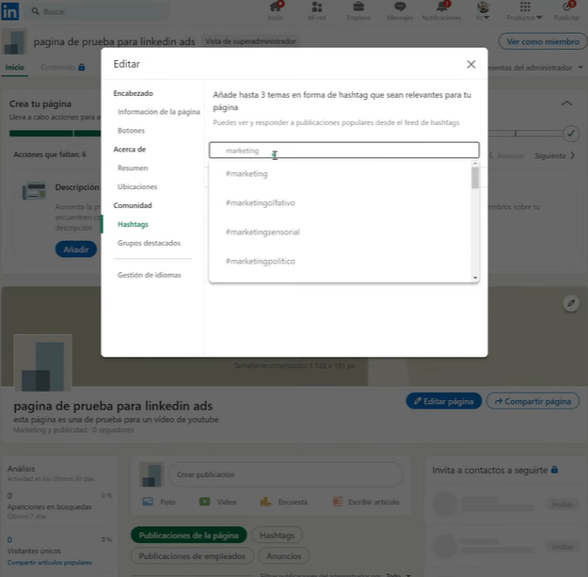The height and width of the screenshot is (577, 588).
Task: Open the administrator tools dropdown
Action: pos(535,68)
